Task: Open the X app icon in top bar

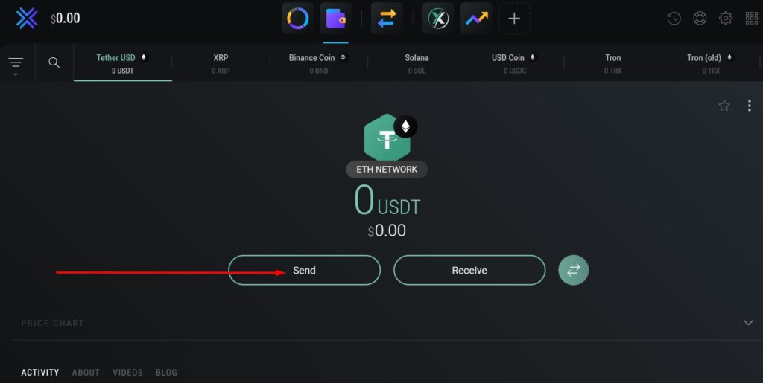Action: click(438, 19)
